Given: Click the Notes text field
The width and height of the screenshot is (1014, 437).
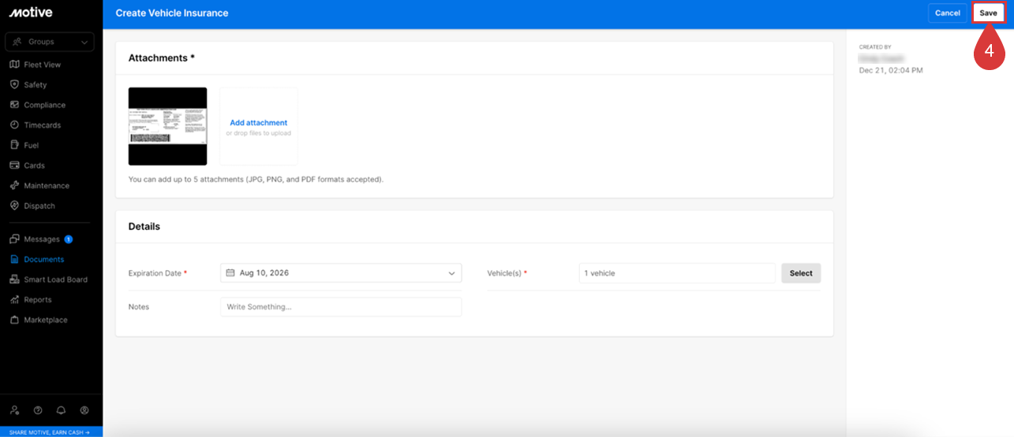Looking at the screenshot, I should [x=341, y=307].
